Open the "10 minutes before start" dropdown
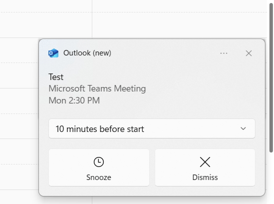This screenshot has height=204, width=274. click(x=152, y=128)
